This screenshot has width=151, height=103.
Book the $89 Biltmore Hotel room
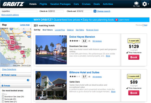[134, 93]
